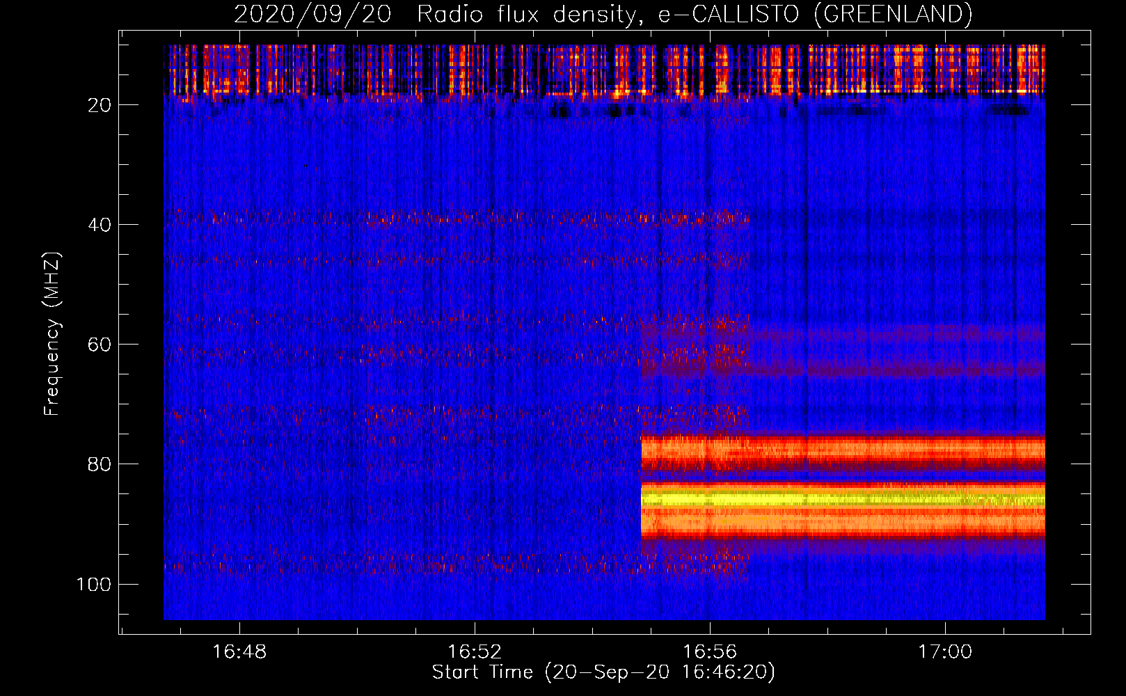Click the 16:52 time tick label

[475, 651]
